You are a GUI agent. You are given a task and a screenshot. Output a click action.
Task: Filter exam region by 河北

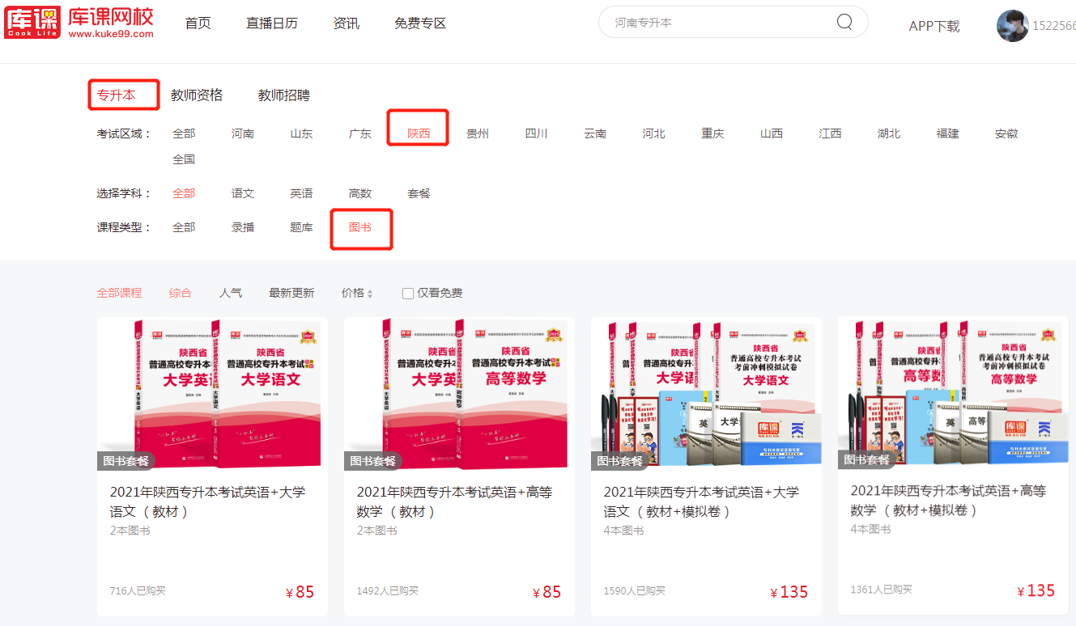pos(653,133)
